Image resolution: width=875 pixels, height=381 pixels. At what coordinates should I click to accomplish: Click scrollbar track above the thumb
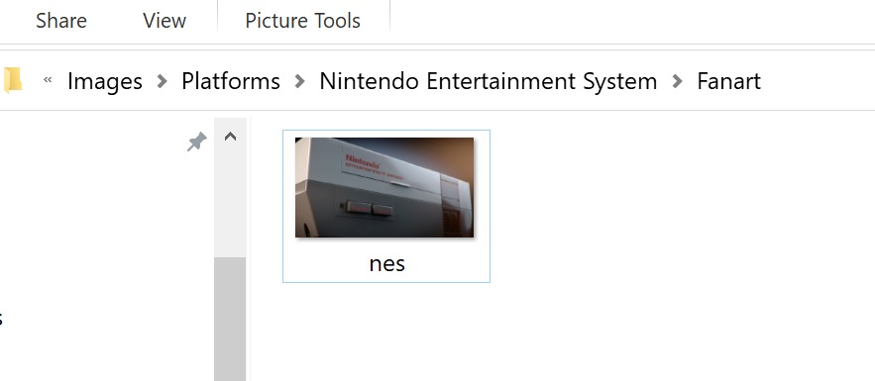[x=230, y=206]
